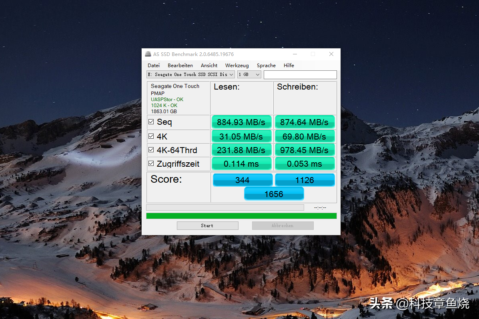479x319 pixels.
Task: Uncheck the 4K-64Thrd test checkbox
Action: [151, 150]
